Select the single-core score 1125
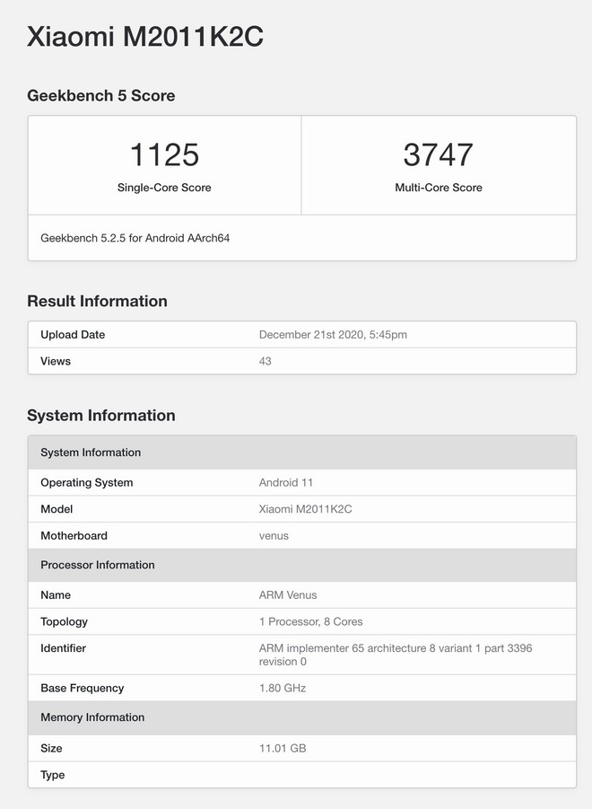This screenshot has height=809, width=592. click(164, 154)
